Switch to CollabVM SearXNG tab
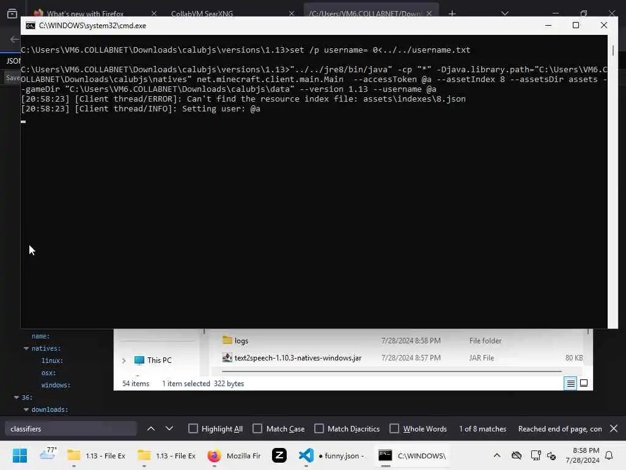626x470 pixels. (x=202, y=13)
